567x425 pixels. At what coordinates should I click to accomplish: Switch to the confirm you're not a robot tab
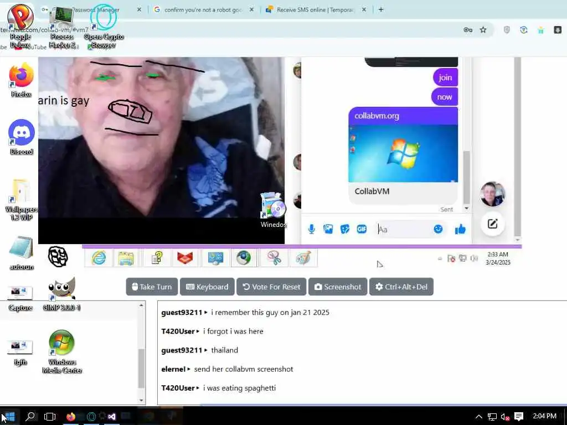click(x=203, y=10)
